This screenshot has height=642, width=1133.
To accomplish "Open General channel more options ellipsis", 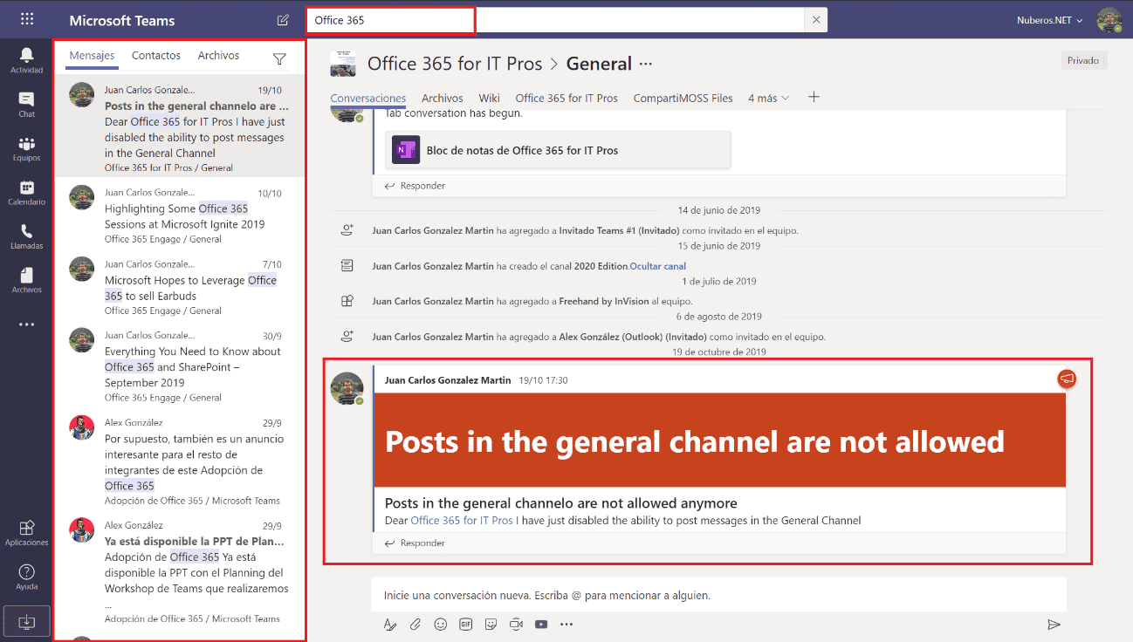I will 646,64.
